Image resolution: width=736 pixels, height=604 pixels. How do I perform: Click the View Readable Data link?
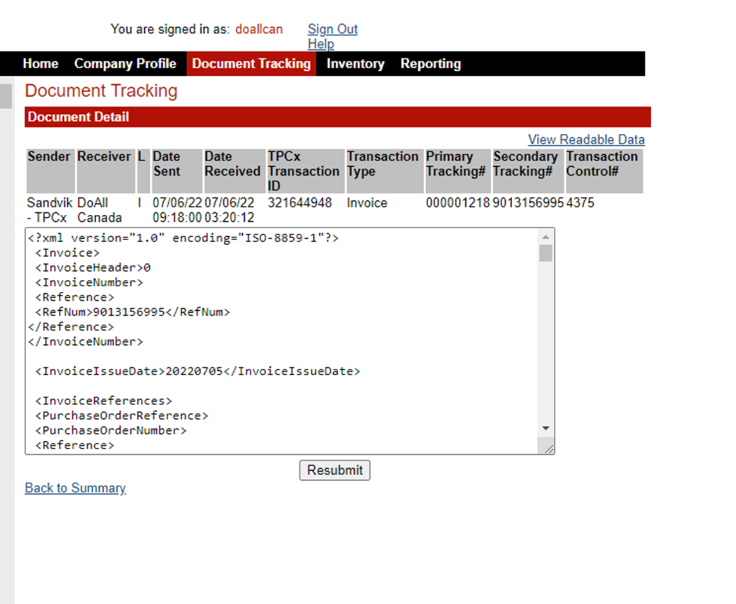(586, 140)
